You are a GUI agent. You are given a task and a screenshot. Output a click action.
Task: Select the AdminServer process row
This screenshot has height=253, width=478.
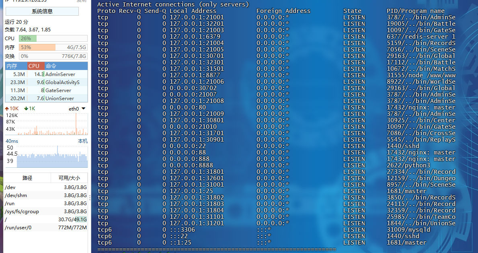tap(46, 74)
